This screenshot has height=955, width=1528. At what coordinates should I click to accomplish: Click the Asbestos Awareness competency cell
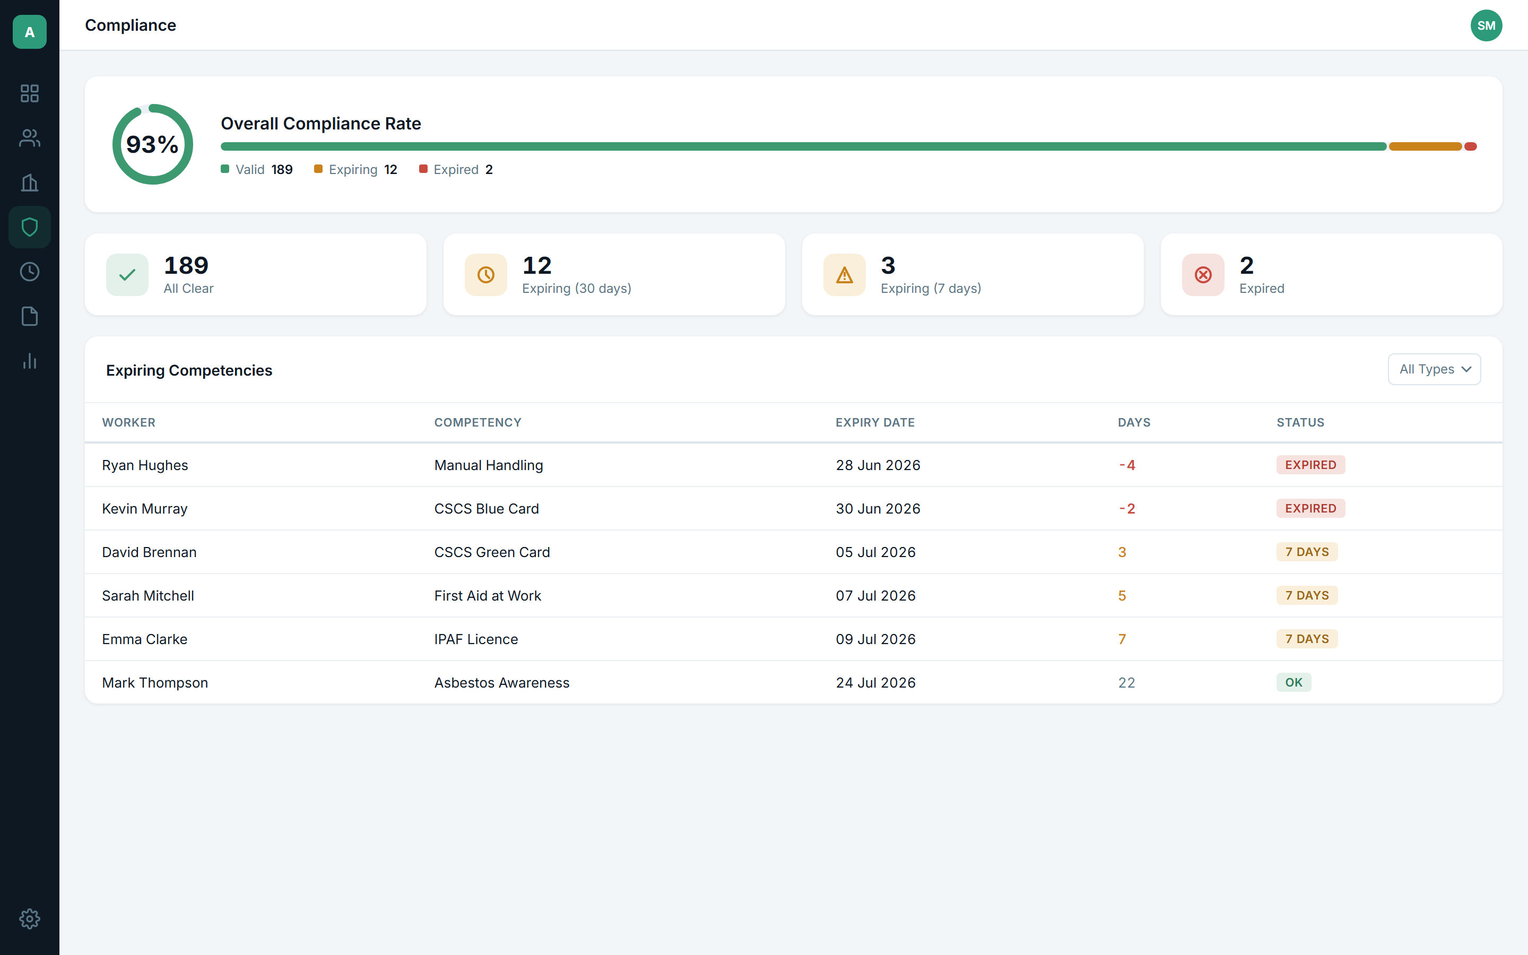(502, 683)
